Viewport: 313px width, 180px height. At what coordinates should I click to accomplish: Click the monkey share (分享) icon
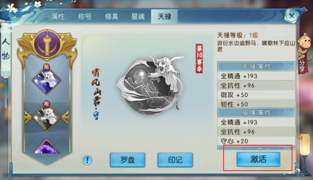[304, 53]
